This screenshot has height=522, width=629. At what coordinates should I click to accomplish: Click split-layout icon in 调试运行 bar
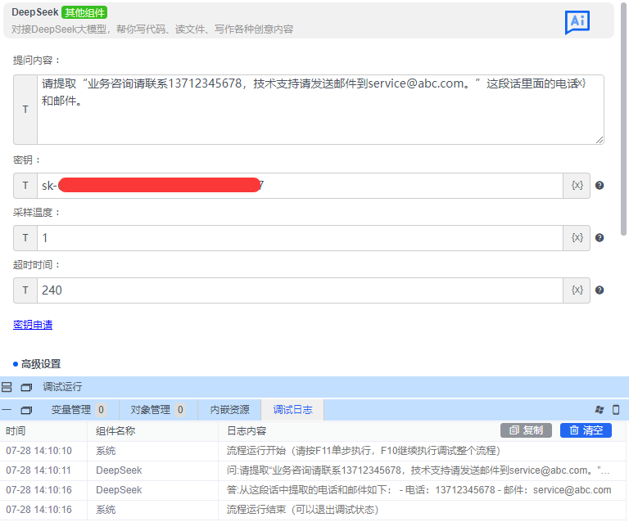pyautogui.click(x=7, y=387)
